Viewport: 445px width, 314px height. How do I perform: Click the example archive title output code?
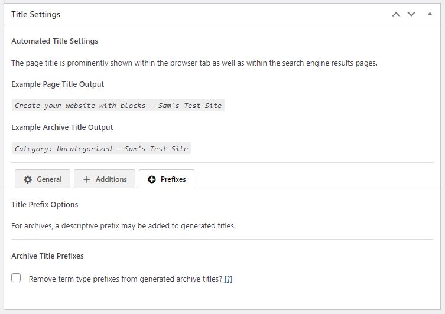[x=101, y=149]
